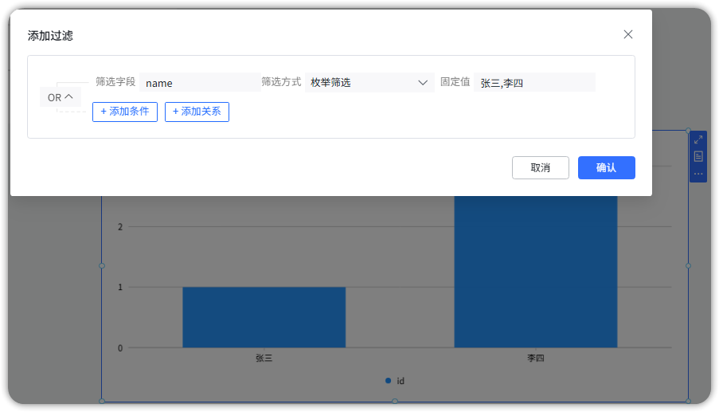This screenshot has height=412, width=719.
Task: Click the right-middle resize handle of chart
Action: 689,265
